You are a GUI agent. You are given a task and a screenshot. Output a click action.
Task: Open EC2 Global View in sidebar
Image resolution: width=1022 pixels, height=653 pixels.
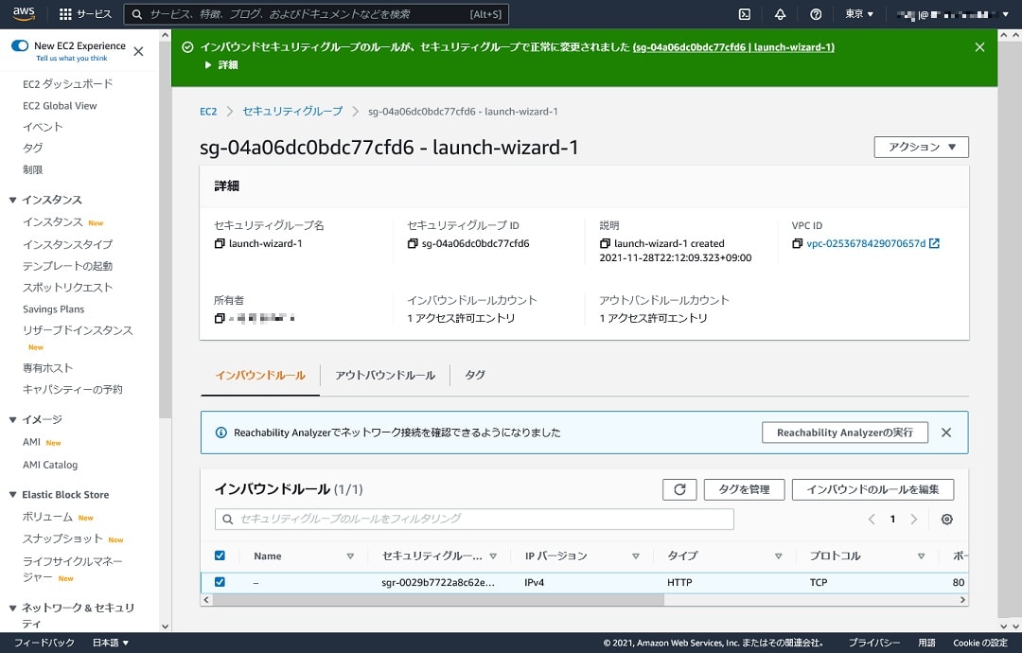click(x=60, y=106)
